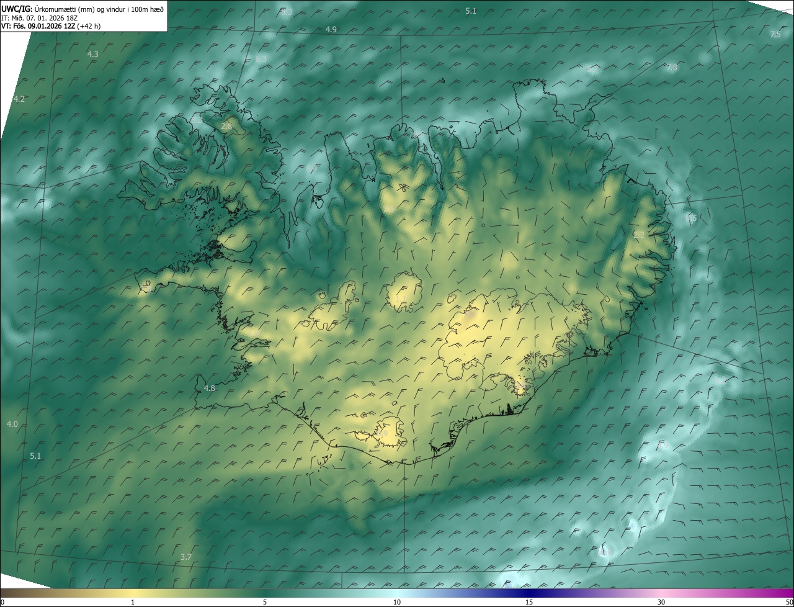The image size is (794, 607).
Task: Click the '15' tick on the color scale
Action: point(529,603)
